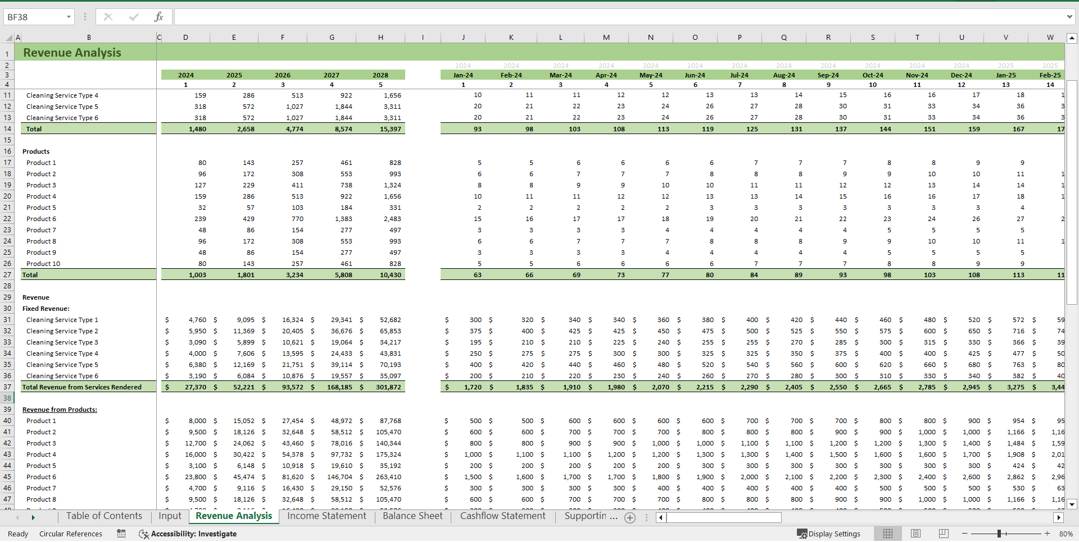Screen dimensions: 1079x542
Task: Select row 27 header
Action: [x=7, y=275]
